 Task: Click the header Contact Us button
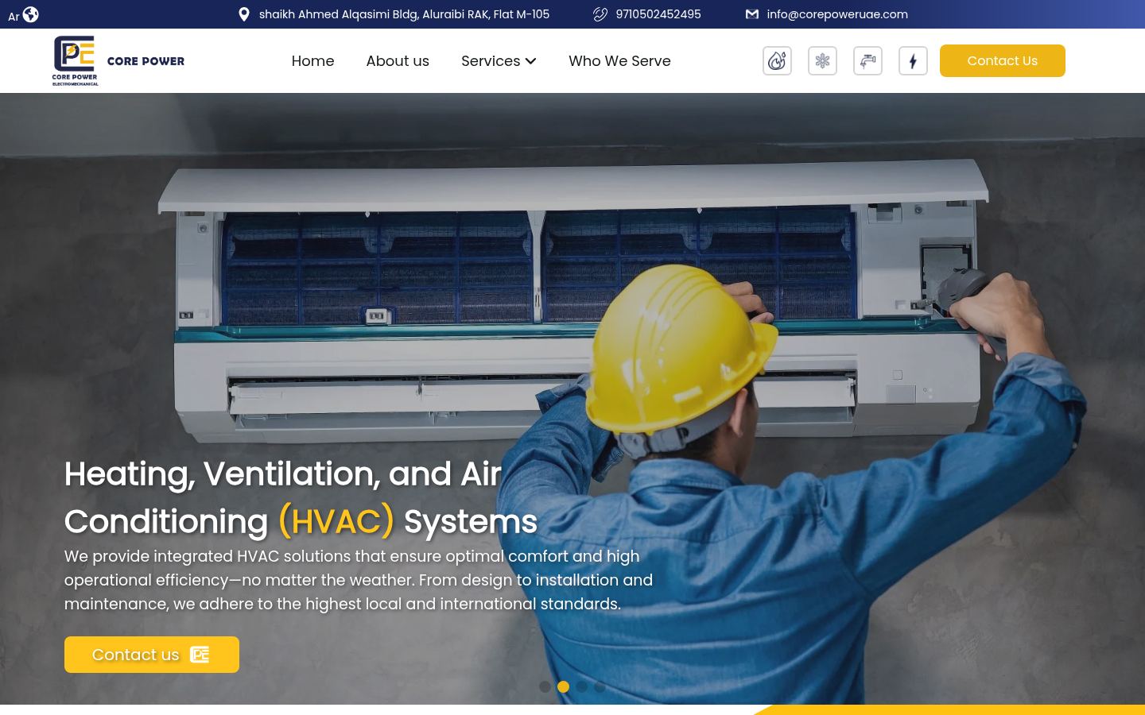tap(1002, 61)
